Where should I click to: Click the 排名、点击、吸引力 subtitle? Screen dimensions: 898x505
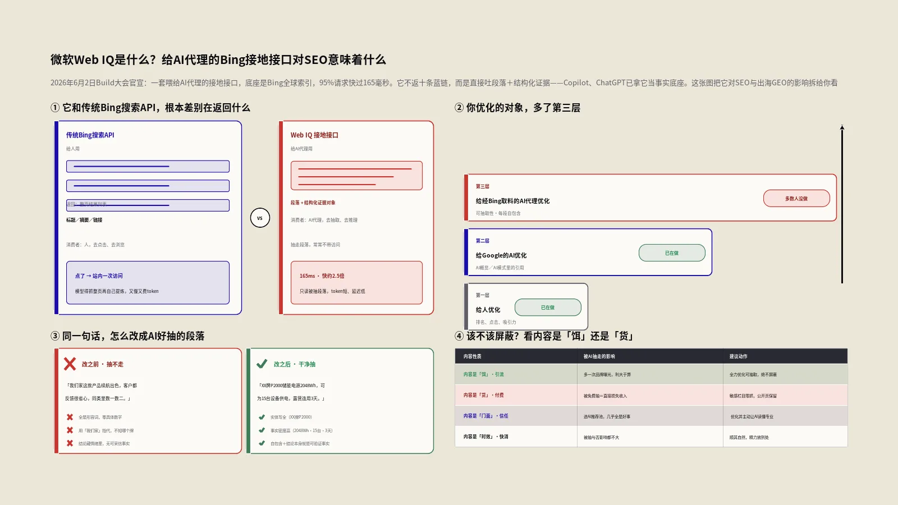(x=496, y=322)
